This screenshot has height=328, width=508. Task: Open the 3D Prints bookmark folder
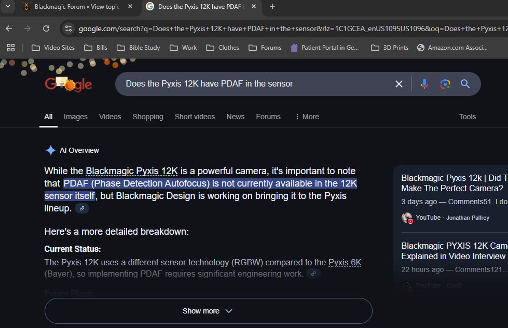tap(390, 48)
